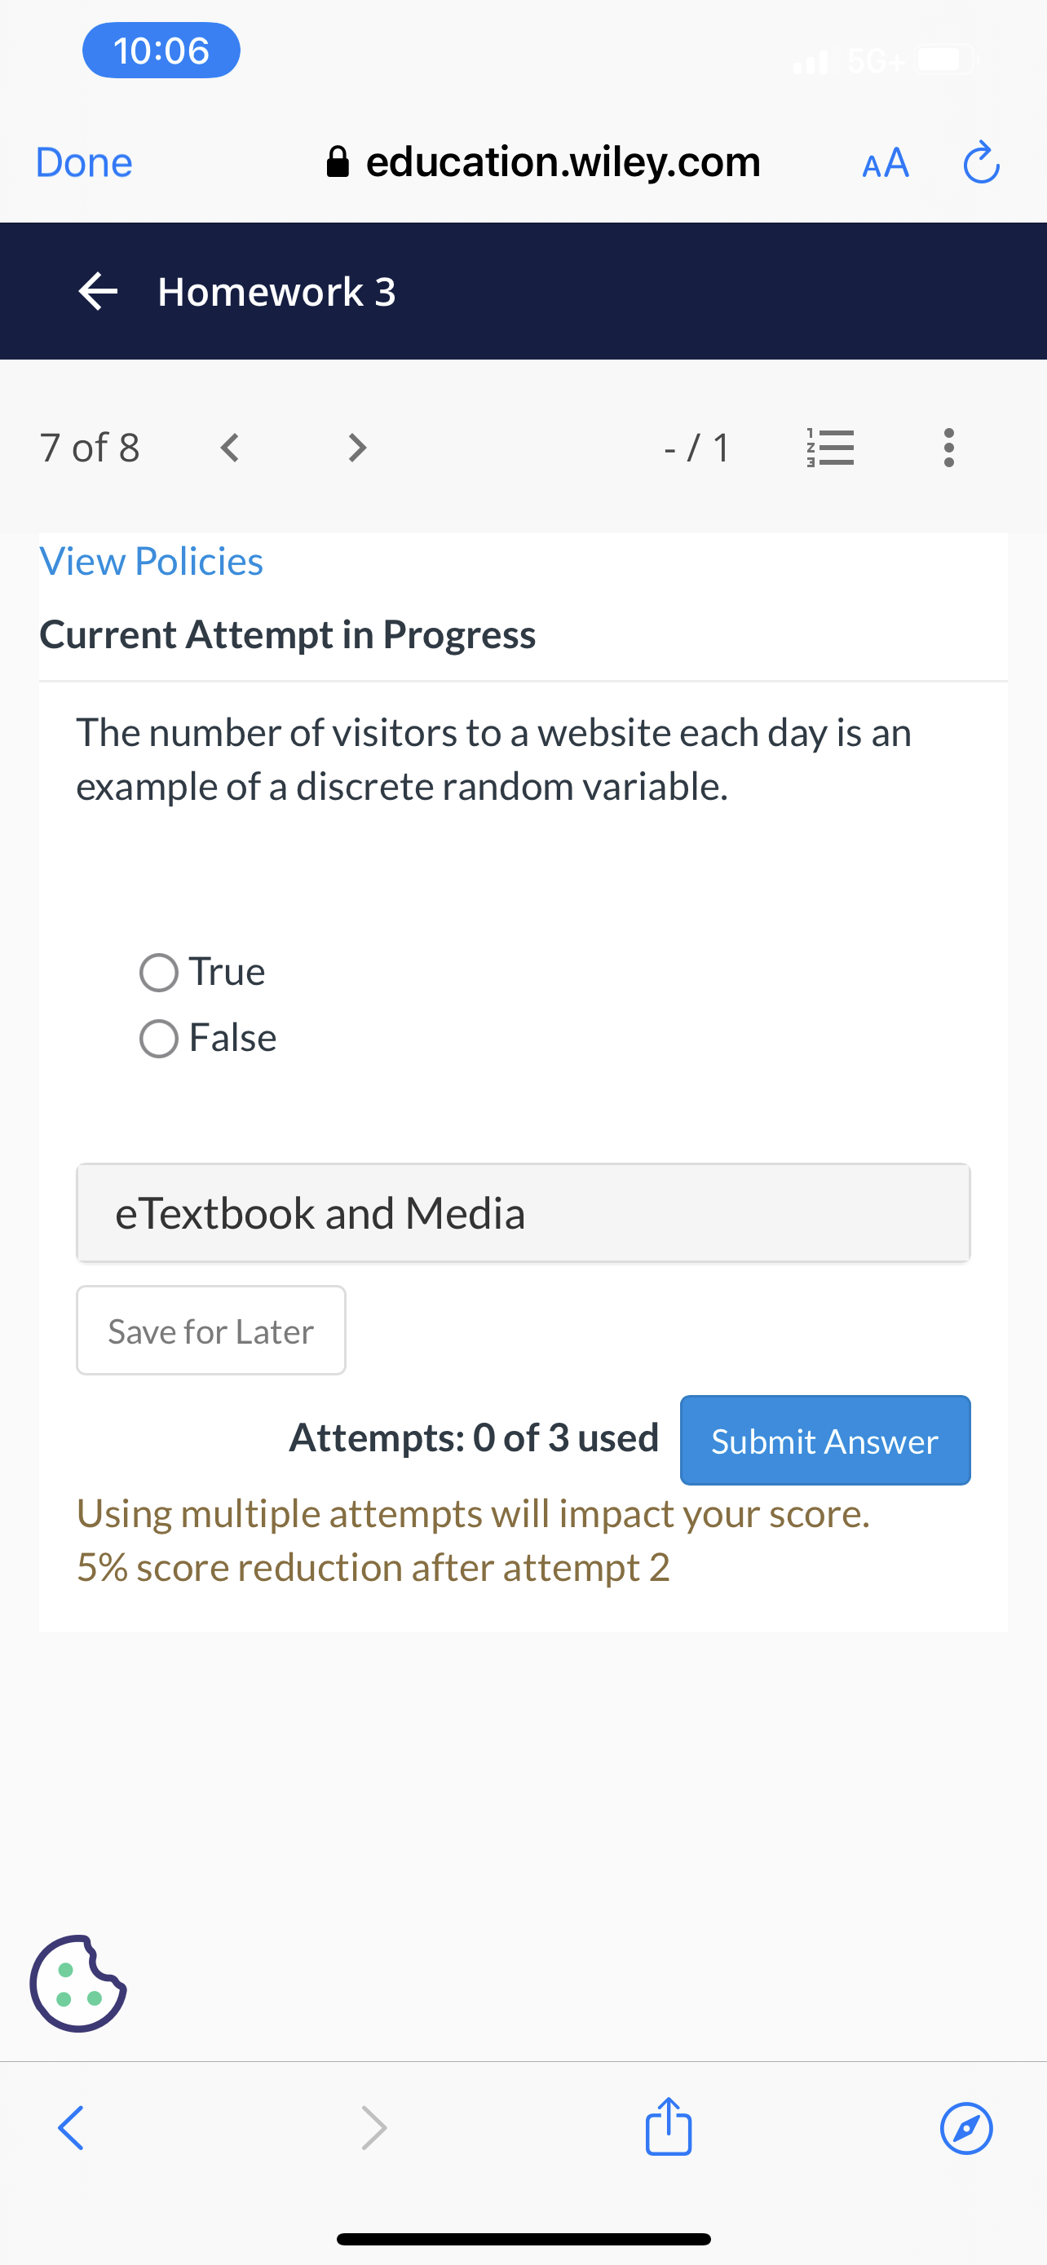Save the question for later

click(x=210, y=1331)
